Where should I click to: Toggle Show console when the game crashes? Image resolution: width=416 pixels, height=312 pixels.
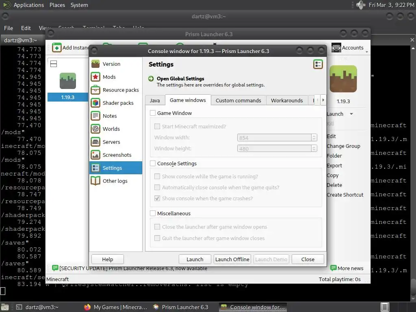[157, 198]
